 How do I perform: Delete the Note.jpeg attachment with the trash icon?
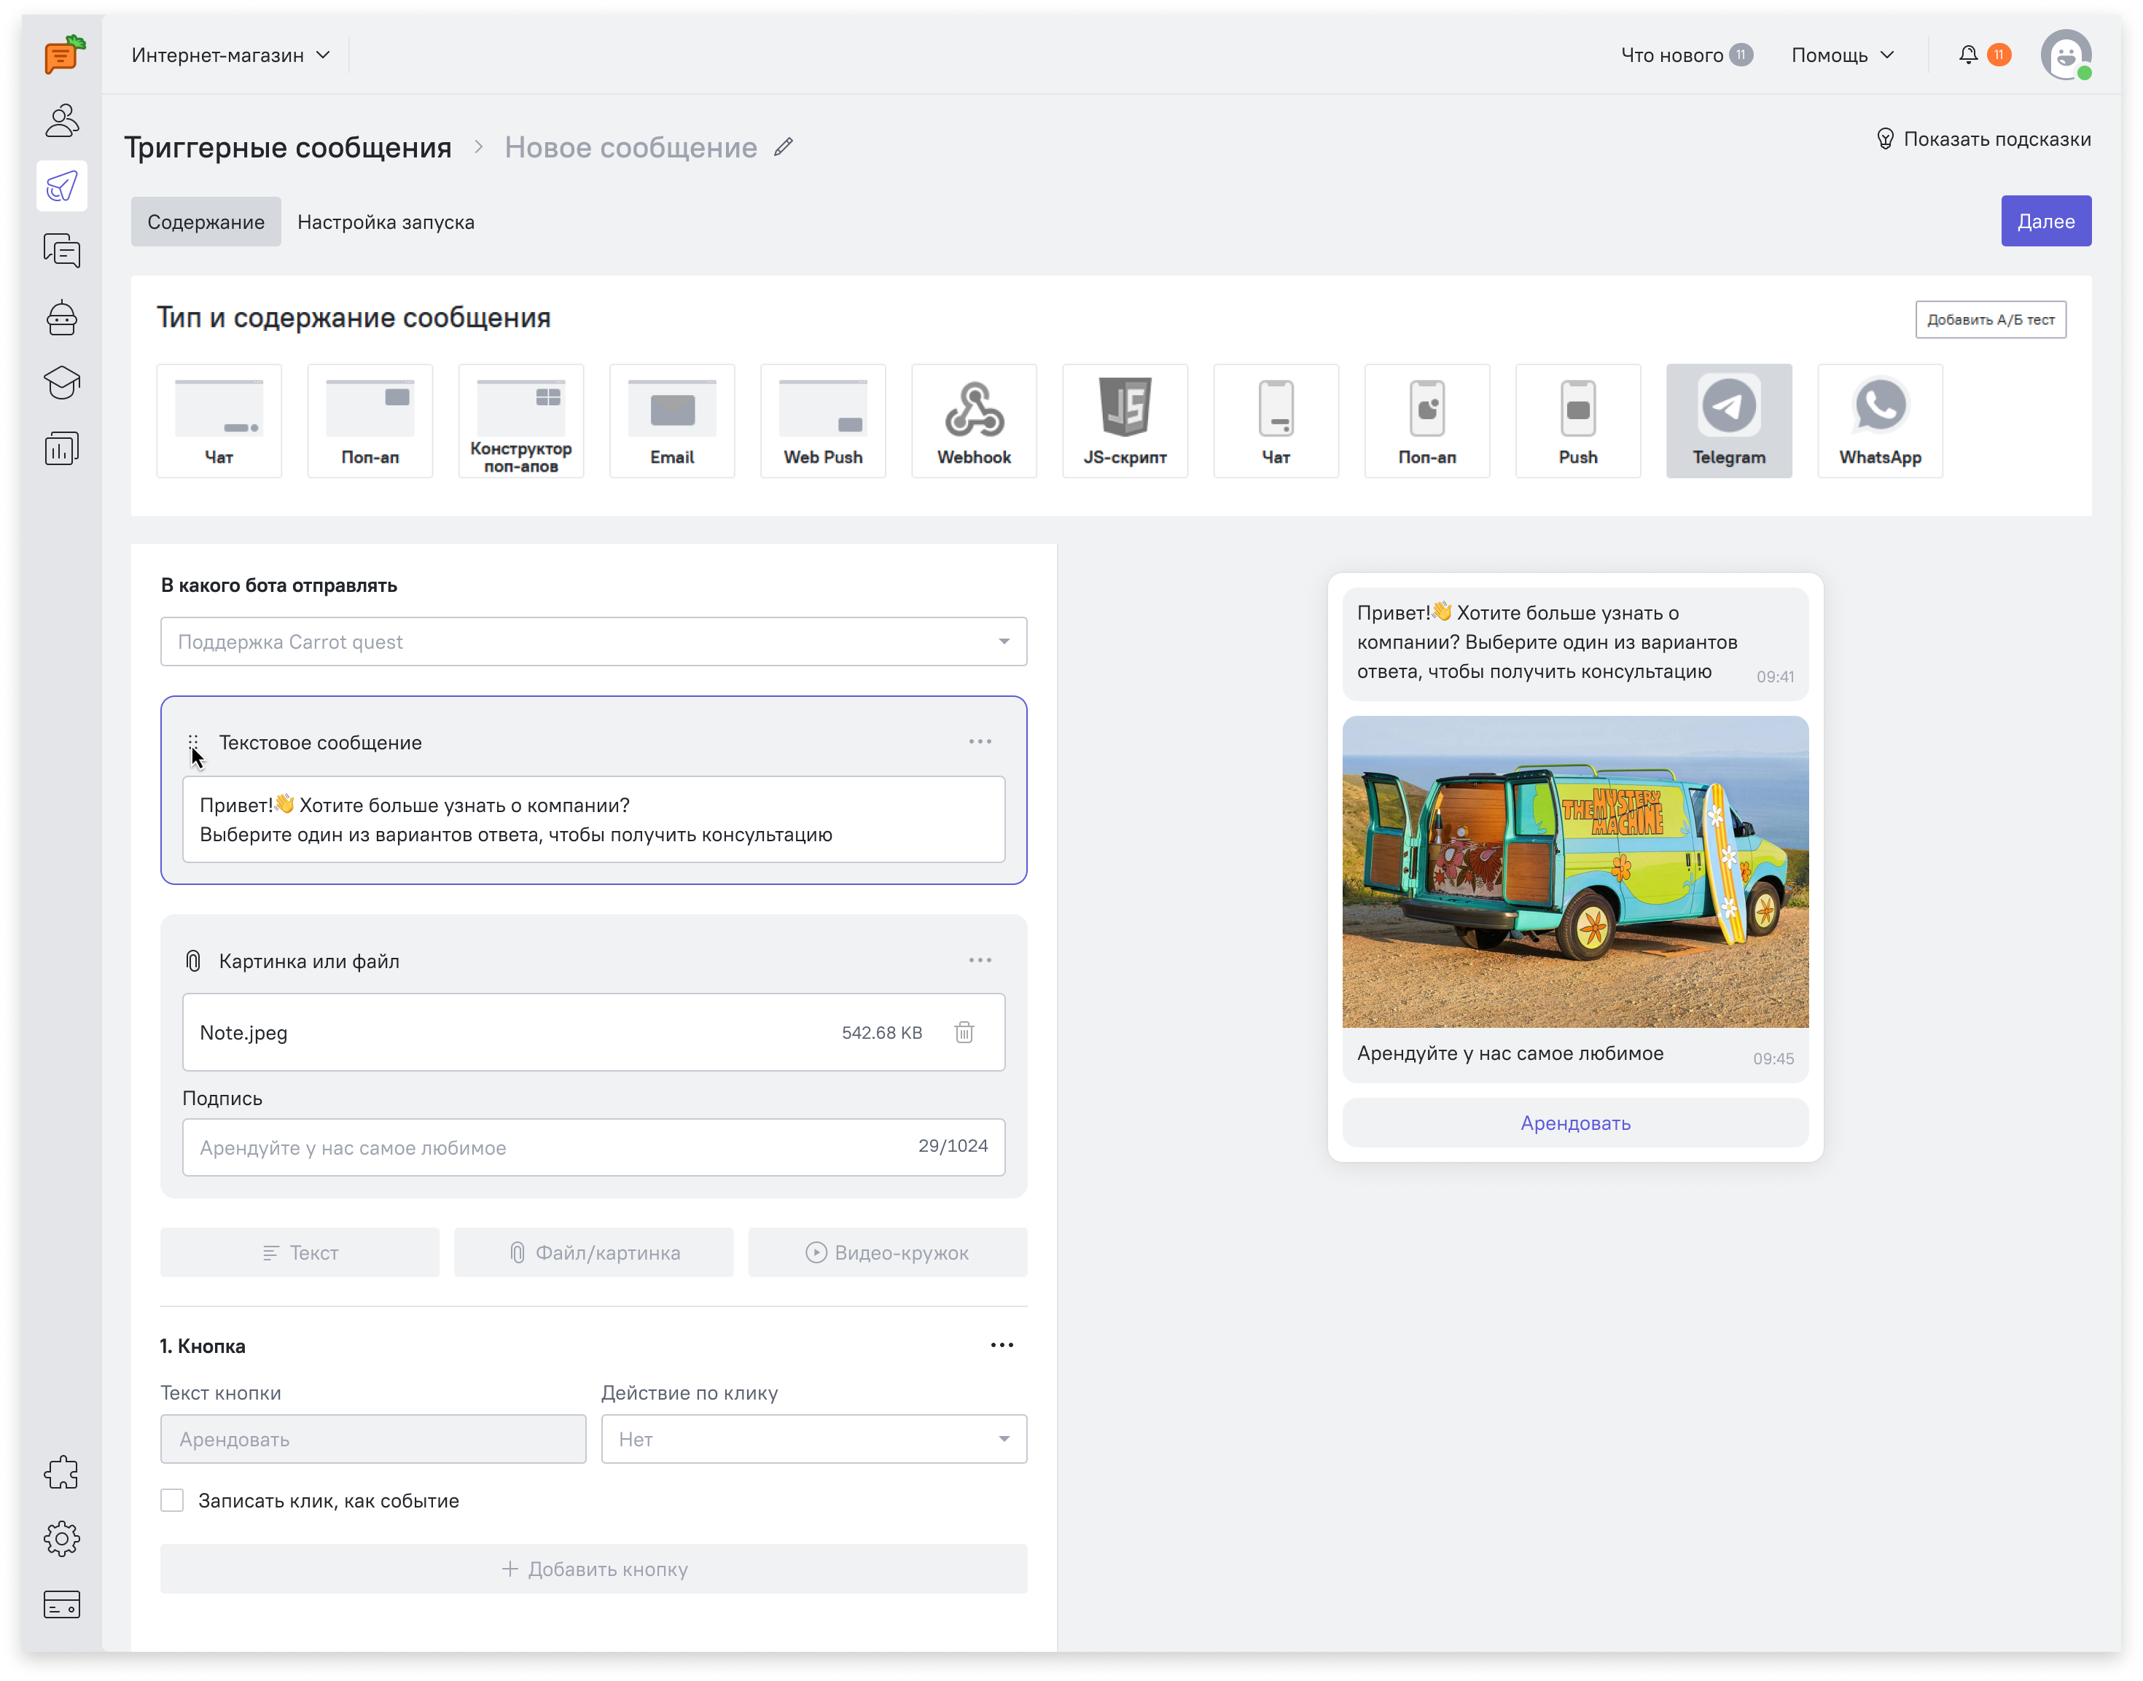tap(964, 1031)
